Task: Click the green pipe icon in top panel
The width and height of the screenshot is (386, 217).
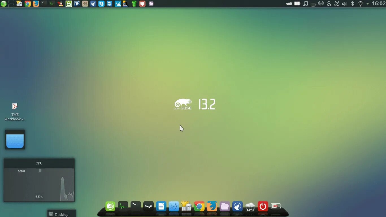Action: (x=134, y=4)
